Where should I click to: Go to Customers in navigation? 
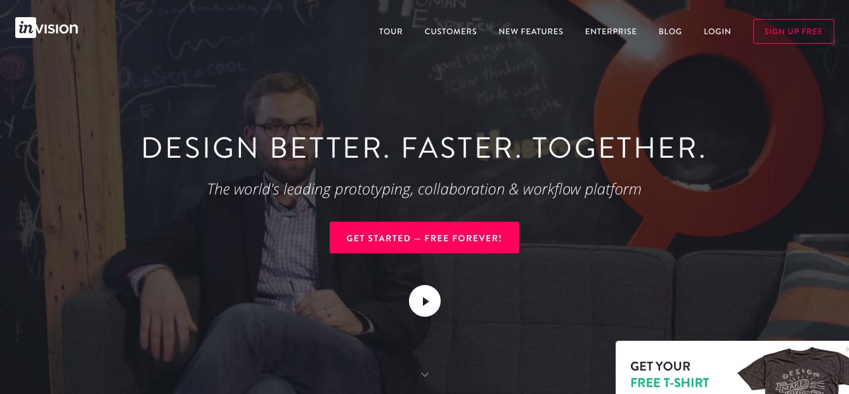point(451,31)
